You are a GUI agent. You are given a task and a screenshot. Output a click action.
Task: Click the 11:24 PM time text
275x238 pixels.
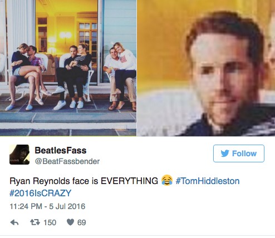tap(26, 206)
